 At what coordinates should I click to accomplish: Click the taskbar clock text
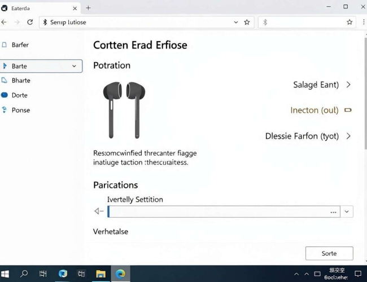(x=337, y=274)
